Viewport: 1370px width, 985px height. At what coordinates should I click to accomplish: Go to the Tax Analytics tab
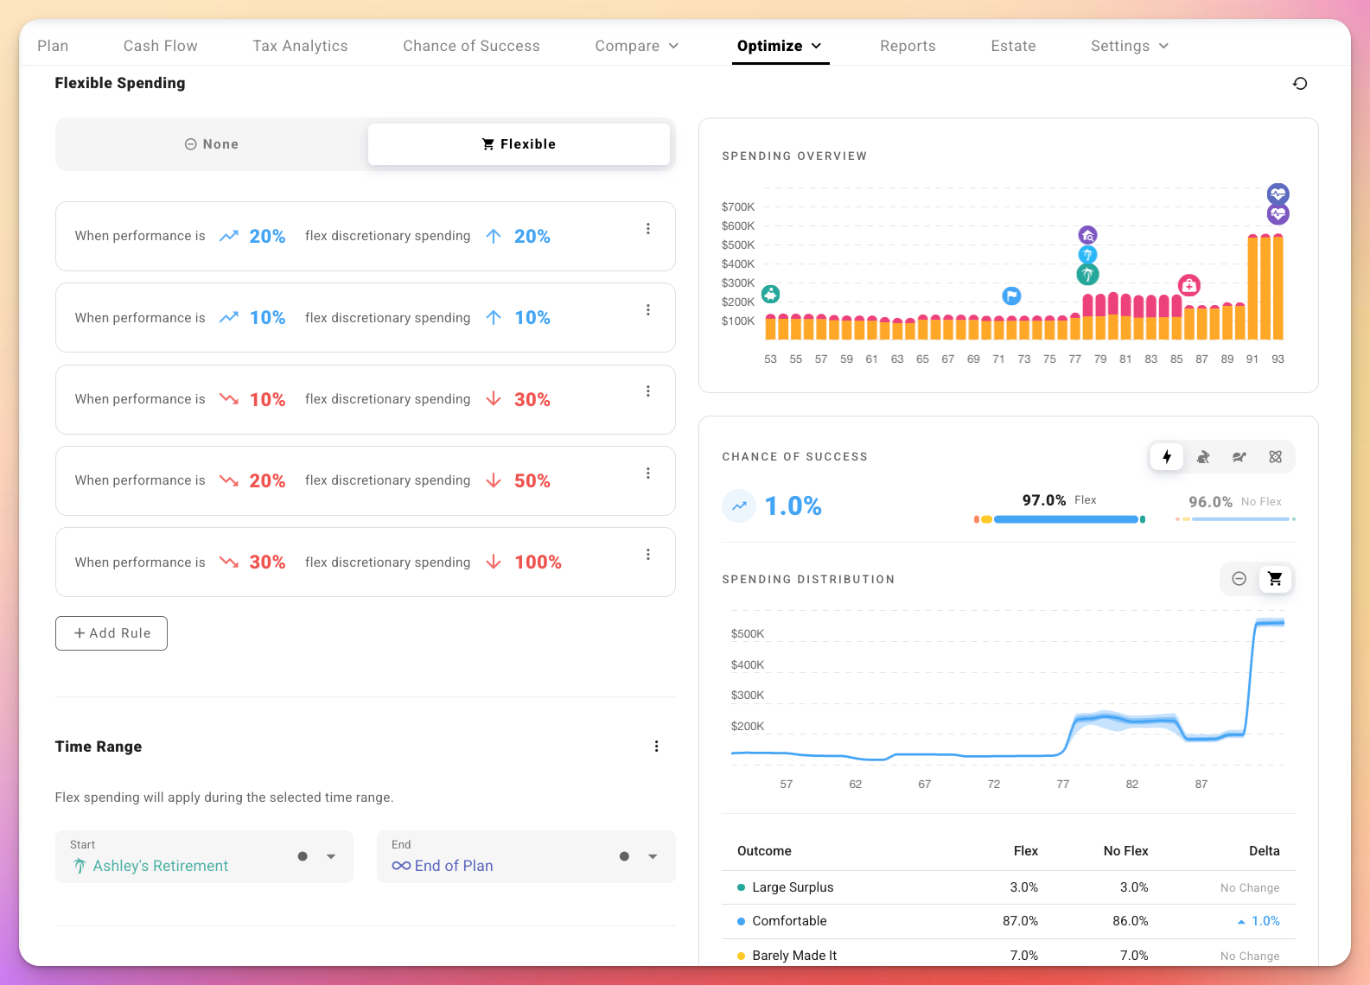[300, 46]
